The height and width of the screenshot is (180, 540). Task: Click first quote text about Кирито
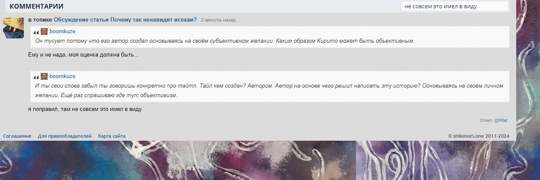[x=225, y=41]
